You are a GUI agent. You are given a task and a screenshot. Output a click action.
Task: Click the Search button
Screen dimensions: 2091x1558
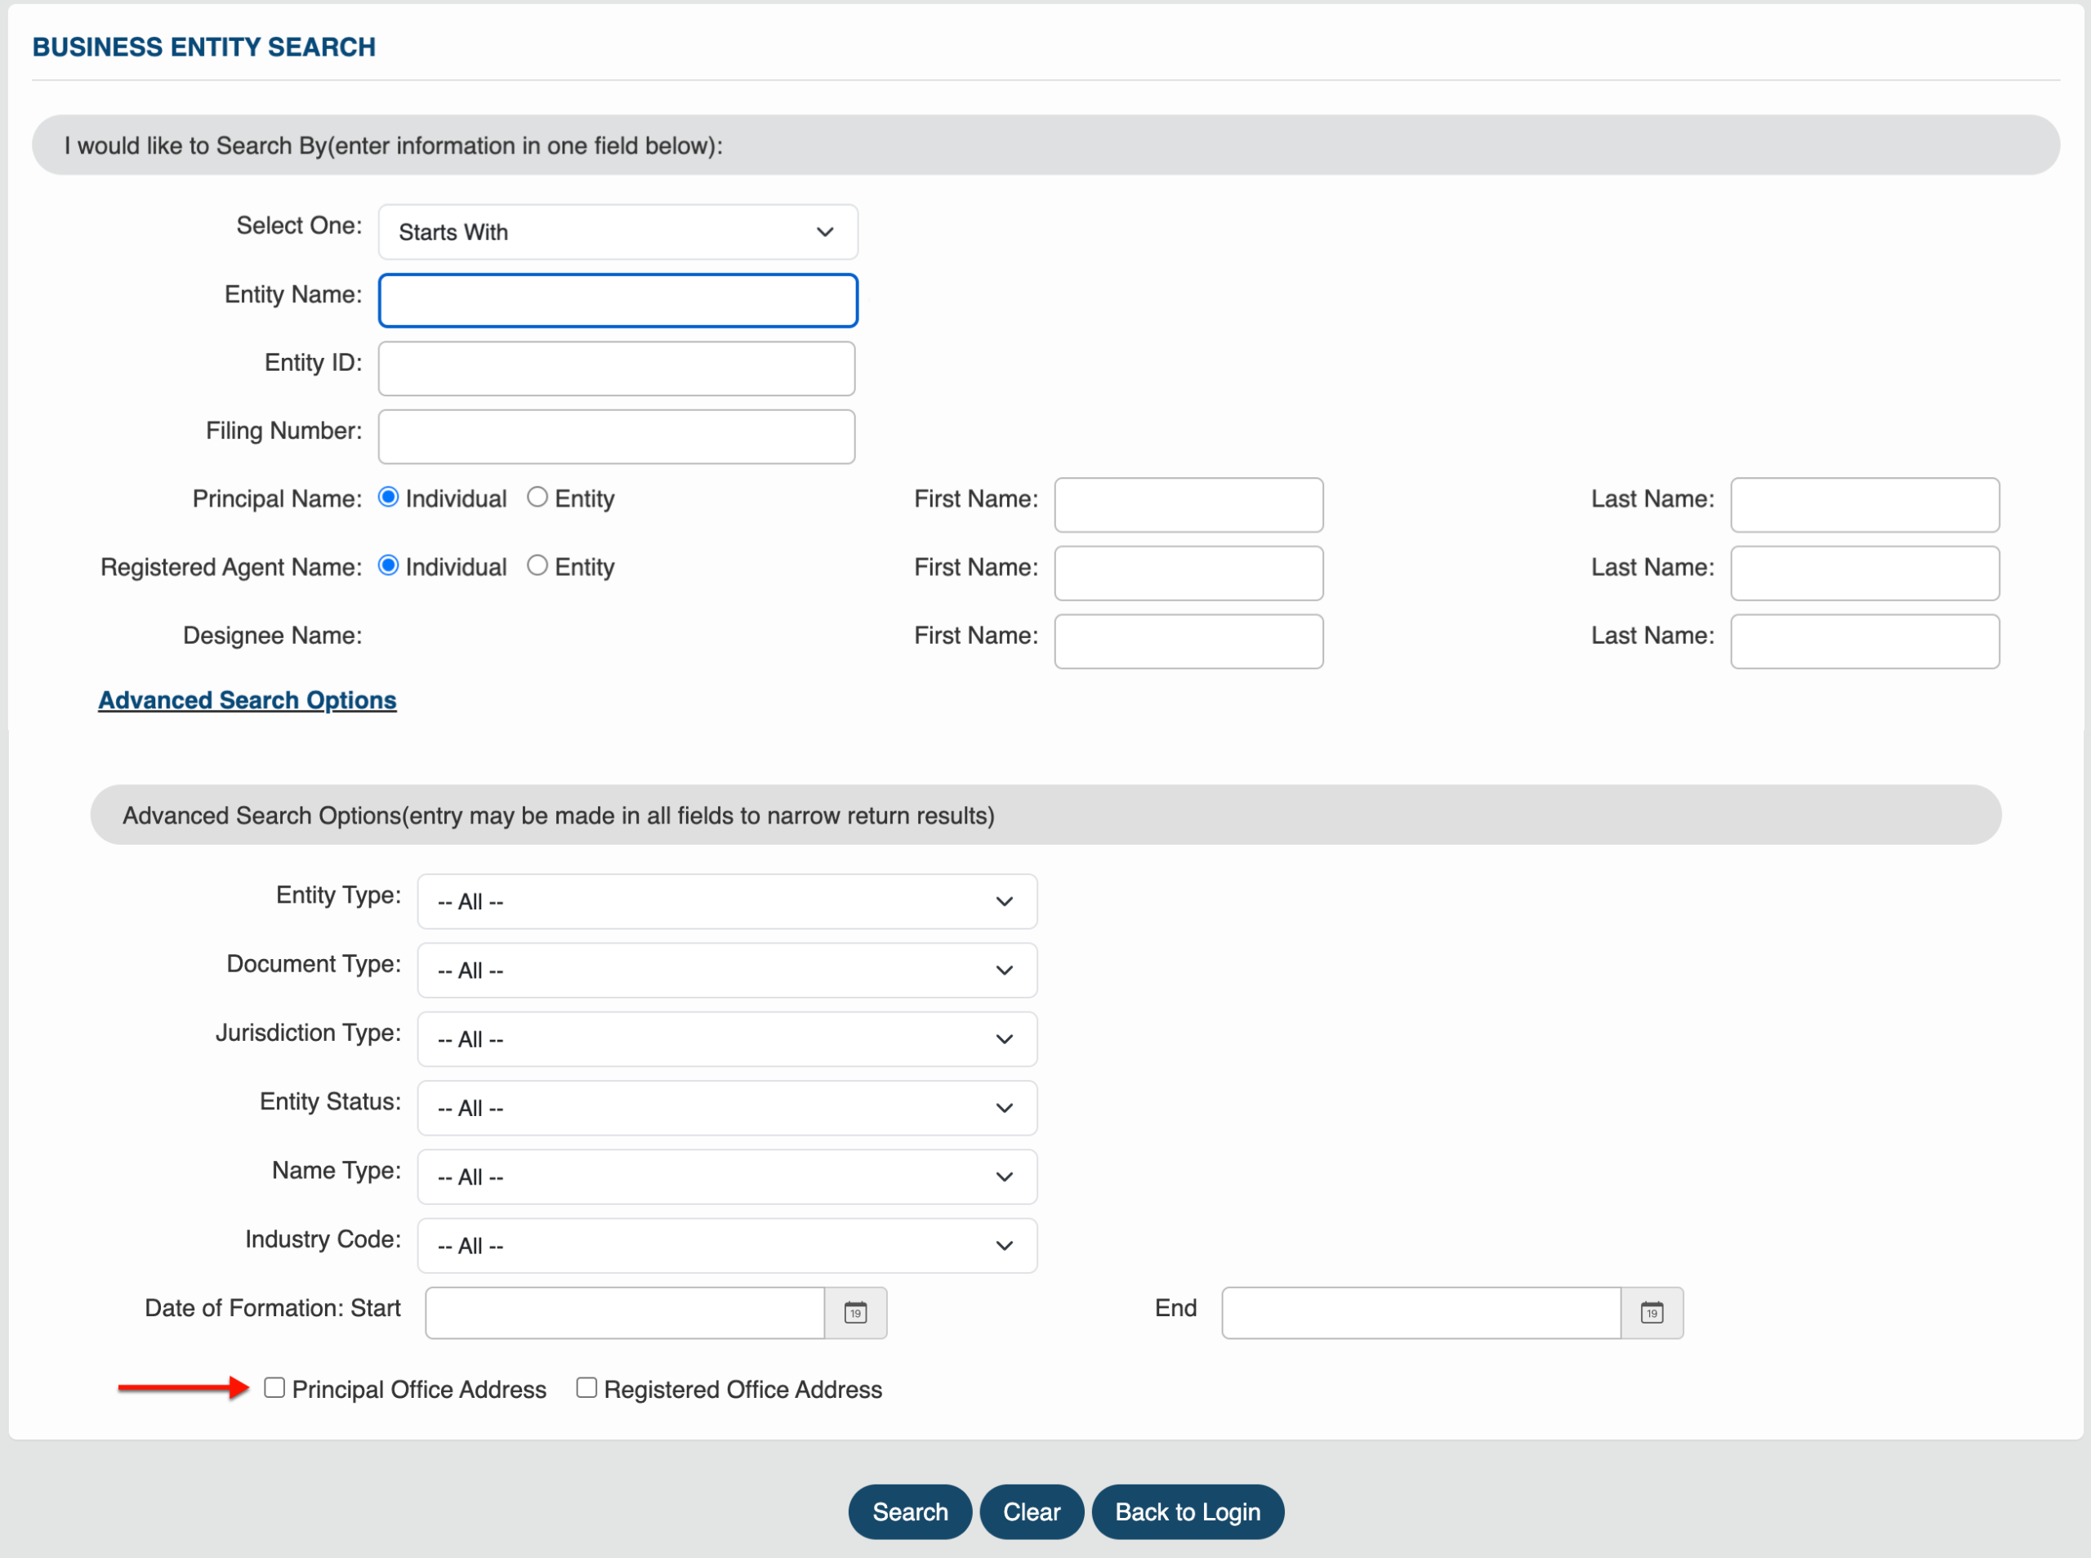[x=910, y=1511]
